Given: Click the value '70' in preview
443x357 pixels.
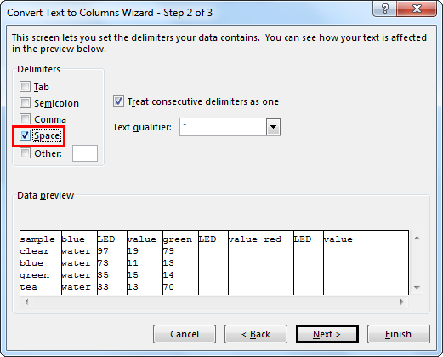Looking at the screenshot, I should click(x=168, y=287).
